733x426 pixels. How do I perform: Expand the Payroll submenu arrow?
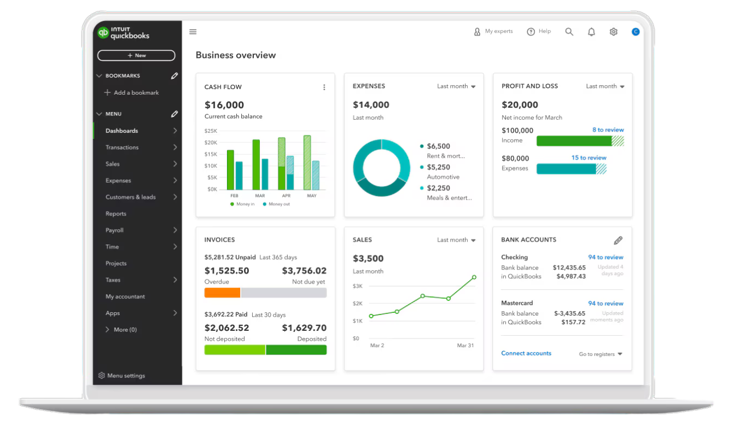click(x=175, y=230)
